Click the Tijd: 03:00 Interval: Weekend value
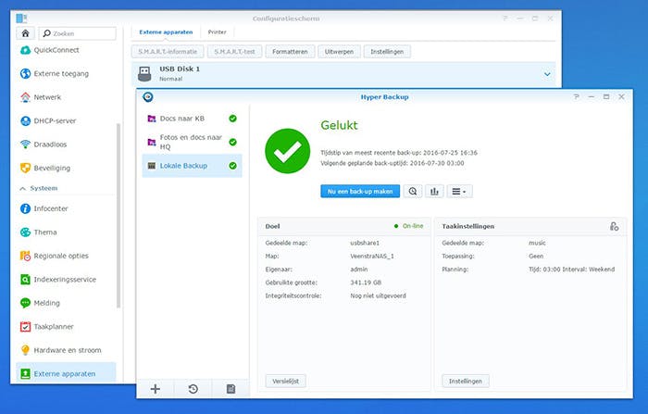 click(571, 270)
